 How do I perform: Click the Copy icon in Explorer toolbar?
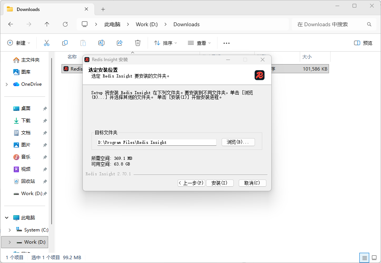pyautogui.click(x=65, y=43)
